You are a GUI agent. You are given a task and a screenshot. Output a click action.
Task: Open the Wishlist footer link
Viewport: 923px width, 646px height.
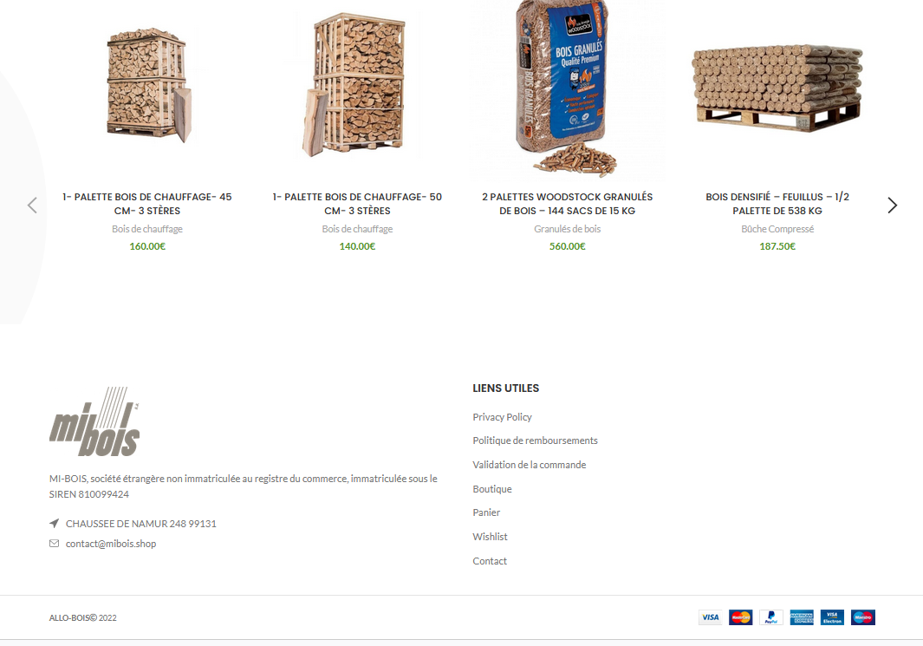click(490, 537)
